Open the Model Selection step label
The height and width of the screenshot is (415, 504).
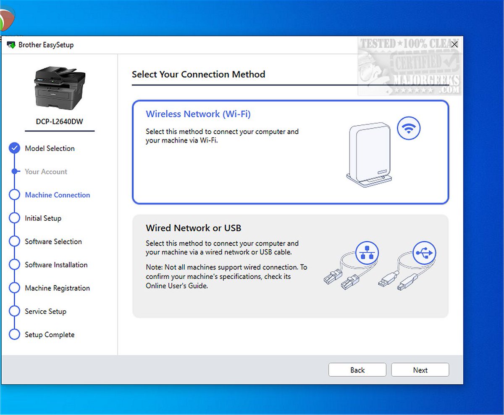50,148
